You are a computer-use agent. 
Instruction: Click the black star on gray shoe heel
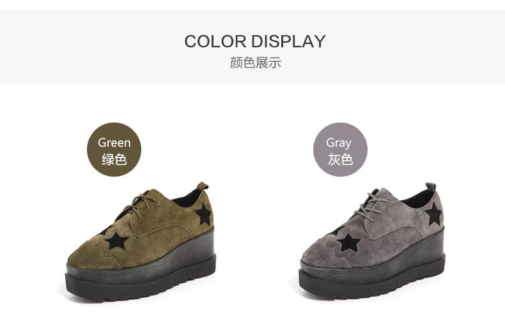point(433,214)
